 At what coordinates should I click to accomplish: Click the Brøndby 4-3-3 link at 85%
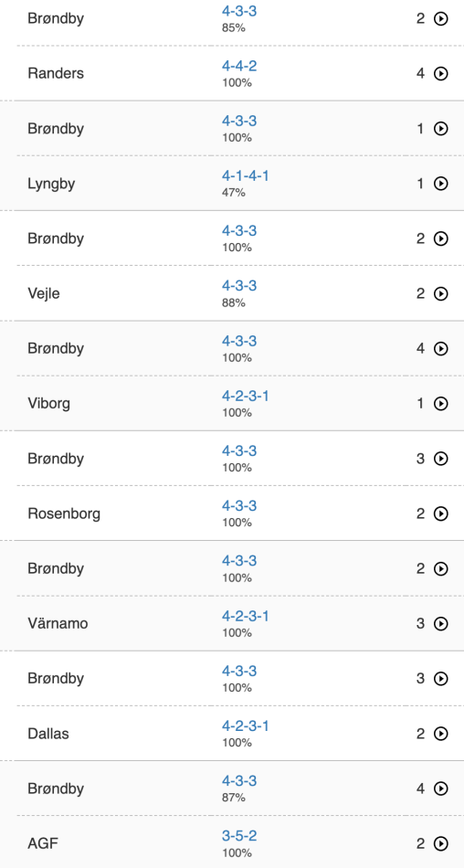[x=239, y=11]
